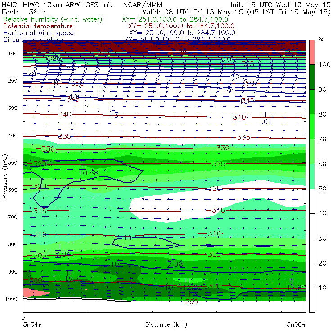
Task: Click the 50–60% mint colorbar segment
Action: [312, 176]
